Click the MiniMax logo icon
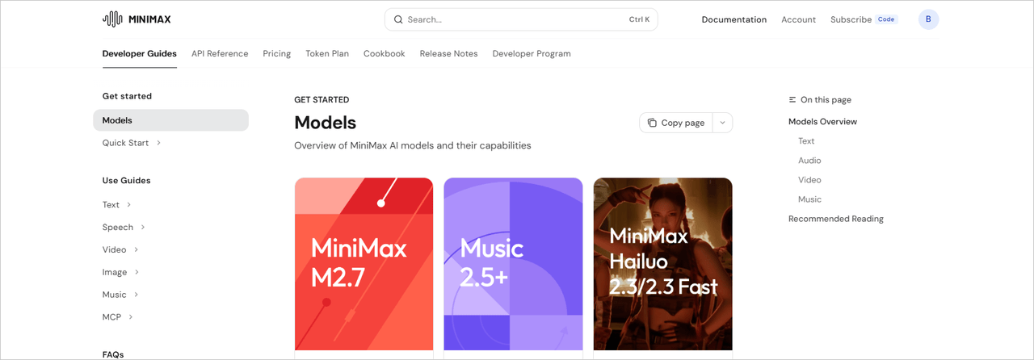The image size is (1034, 360). [112, 19]
